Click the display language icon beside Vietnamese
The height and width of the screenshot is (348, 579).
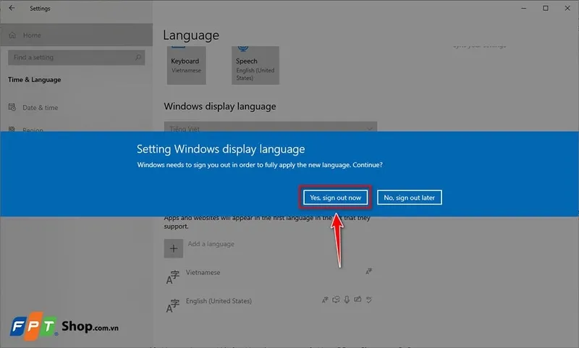pos(369,272)
